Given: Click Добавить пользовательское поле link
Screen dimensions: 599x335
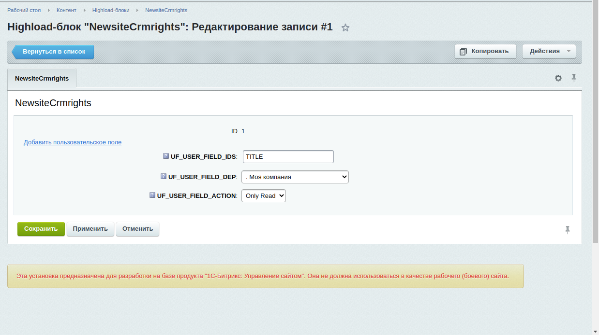Looking at the screenshot, I should 73,142.
